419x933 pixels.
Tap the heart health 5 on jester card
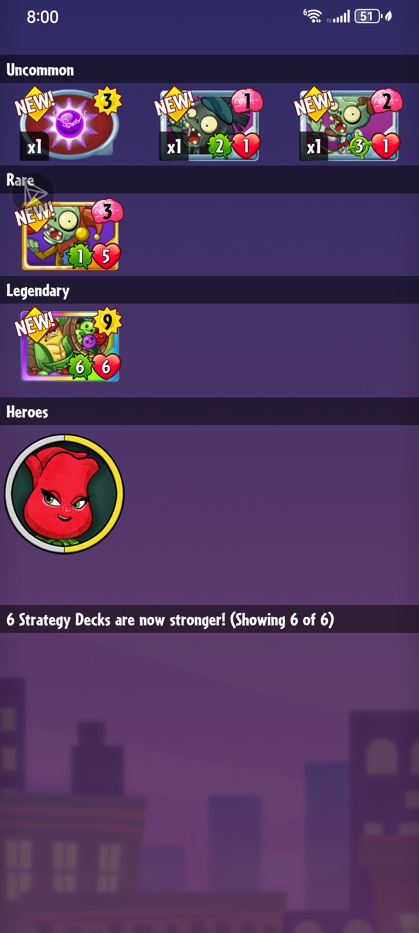click(x=106, y=256)
